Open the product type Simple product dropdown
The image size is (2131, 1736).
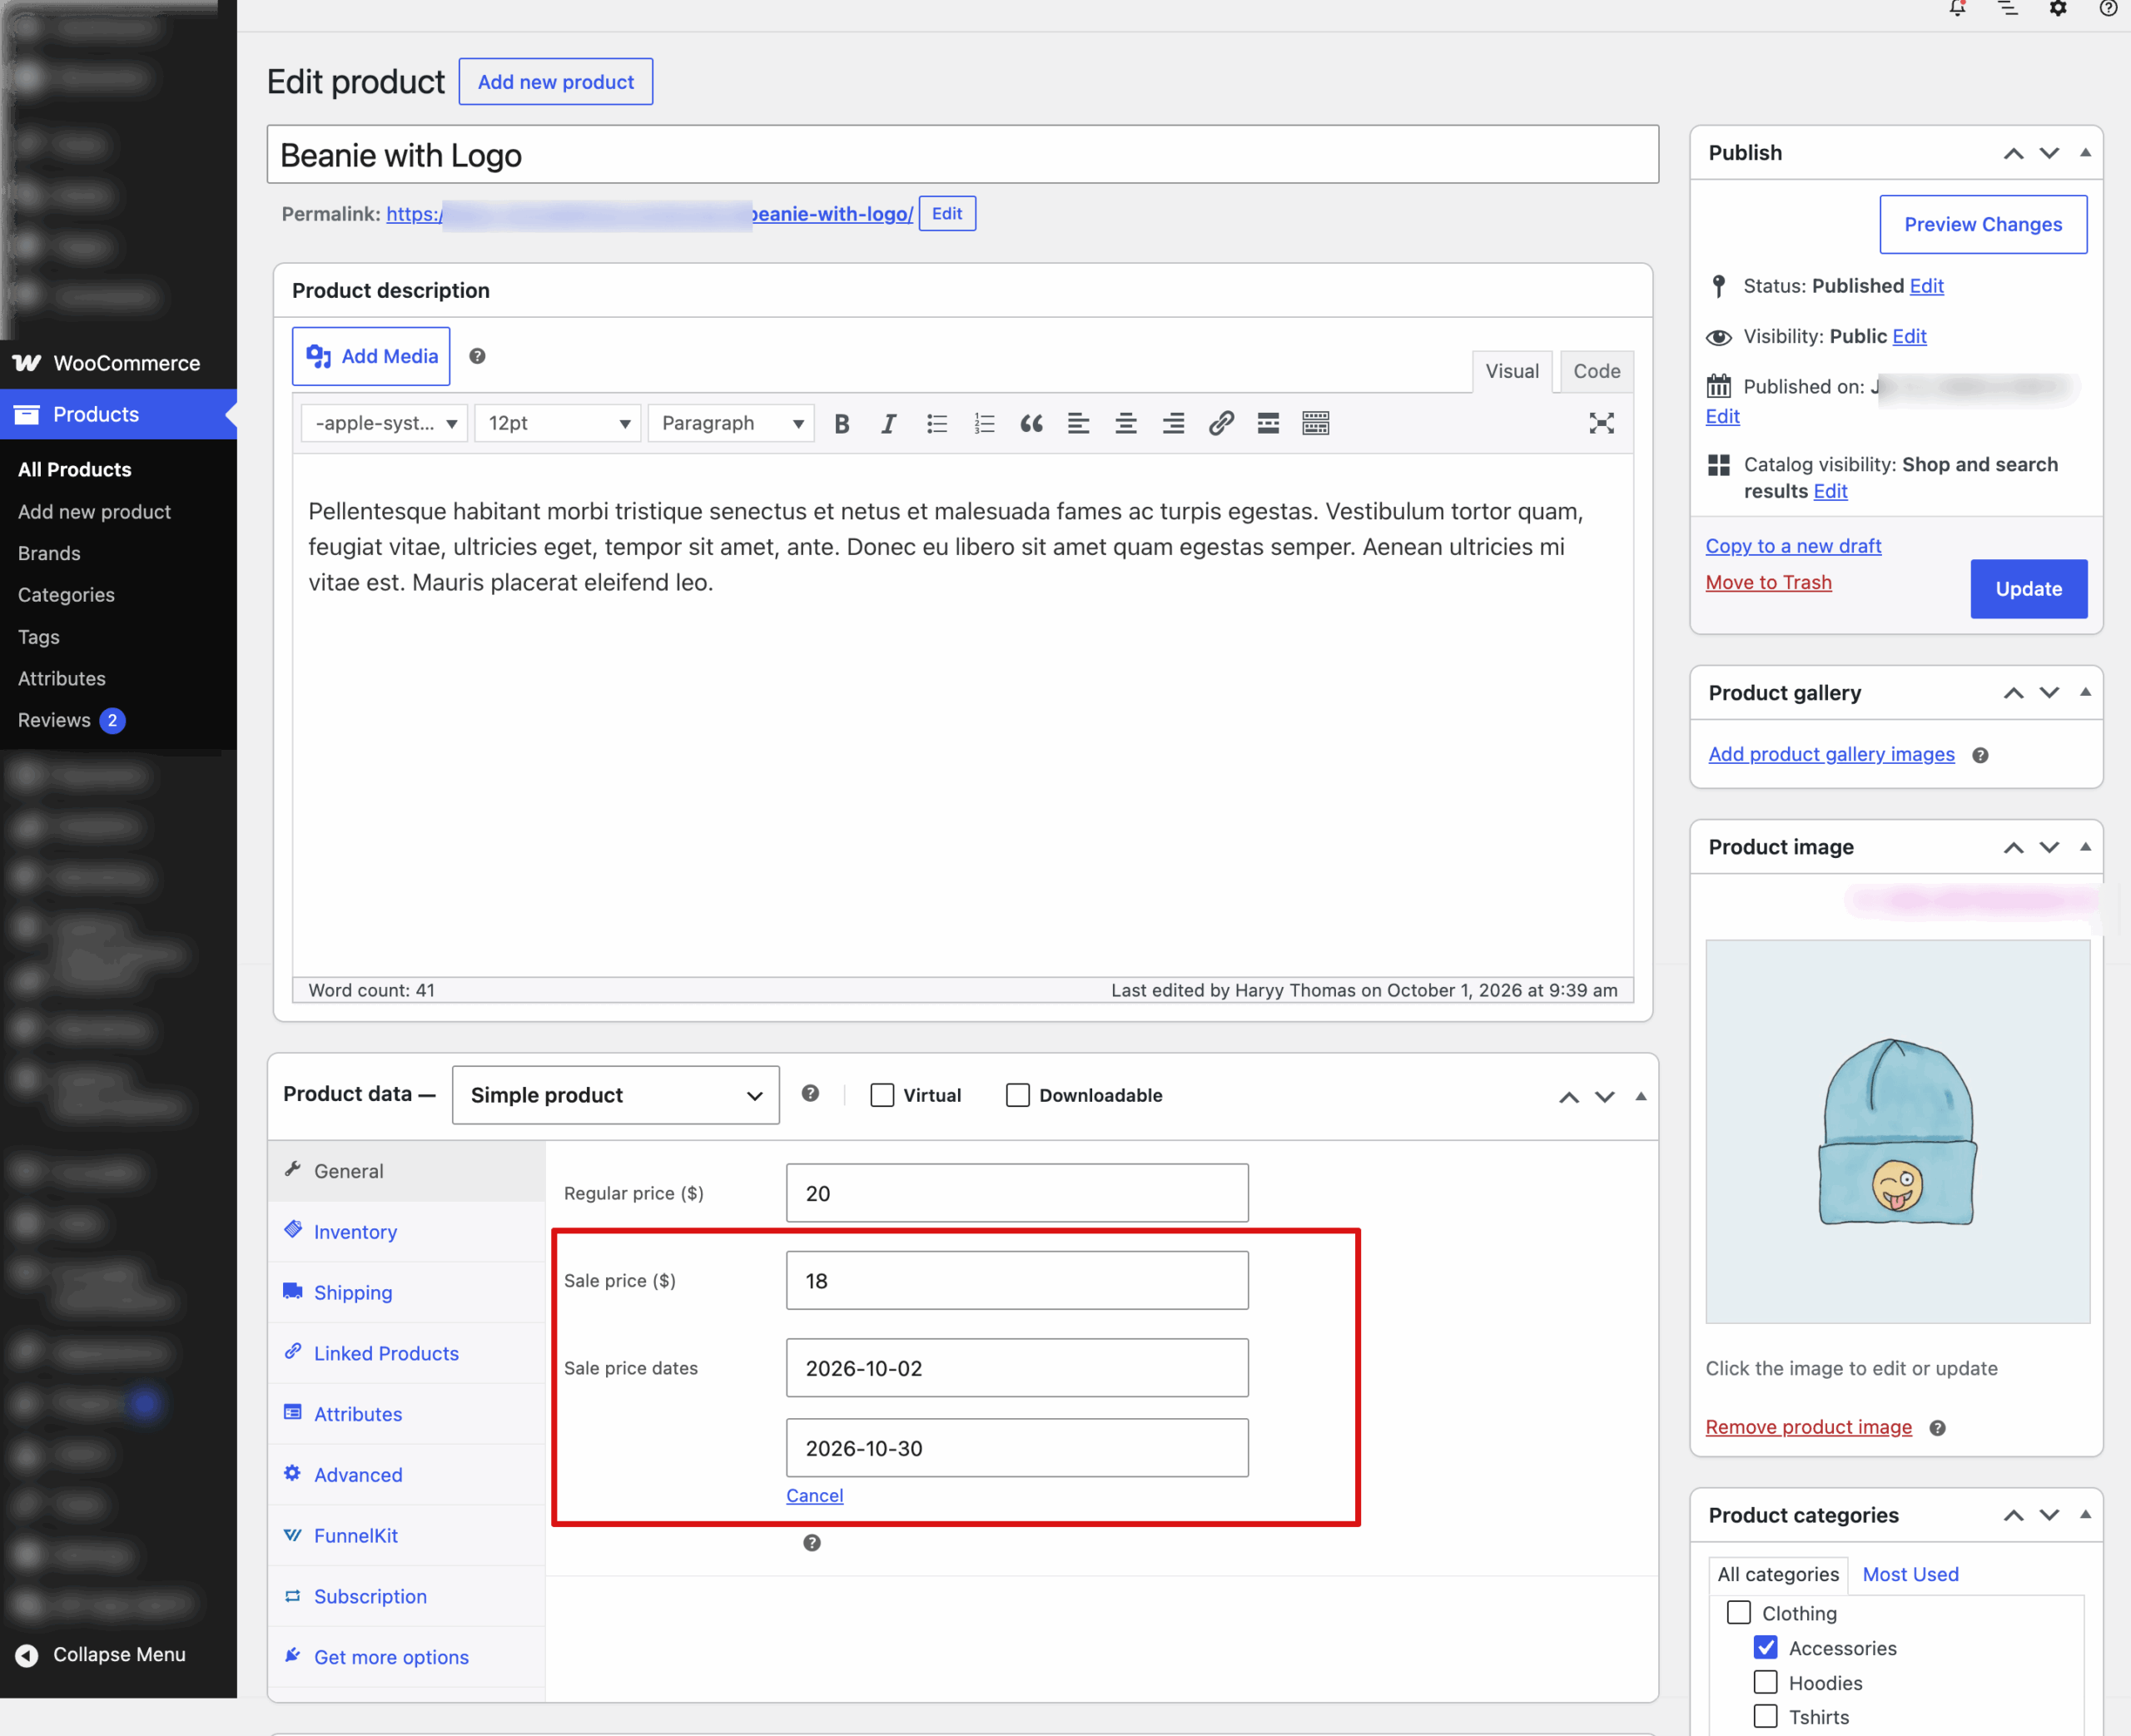[x=616, y=1095]
